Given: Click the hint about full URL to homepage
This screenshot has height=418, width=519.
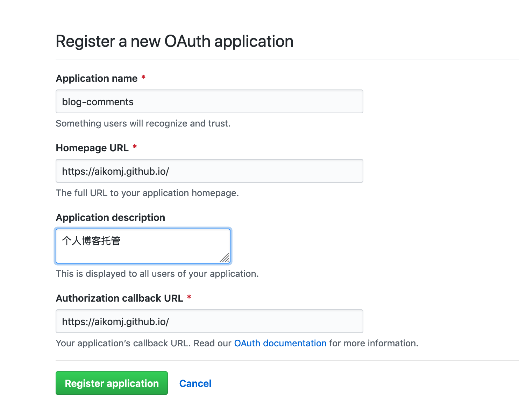Looking at the screenshot, I should pyautogui.click(x=147, y=193).
